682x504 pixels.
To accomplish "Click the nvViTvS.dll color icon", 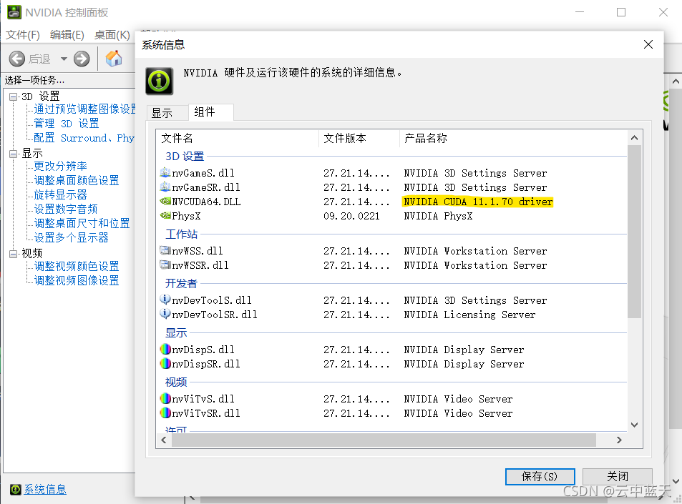I will pos(165,398).
